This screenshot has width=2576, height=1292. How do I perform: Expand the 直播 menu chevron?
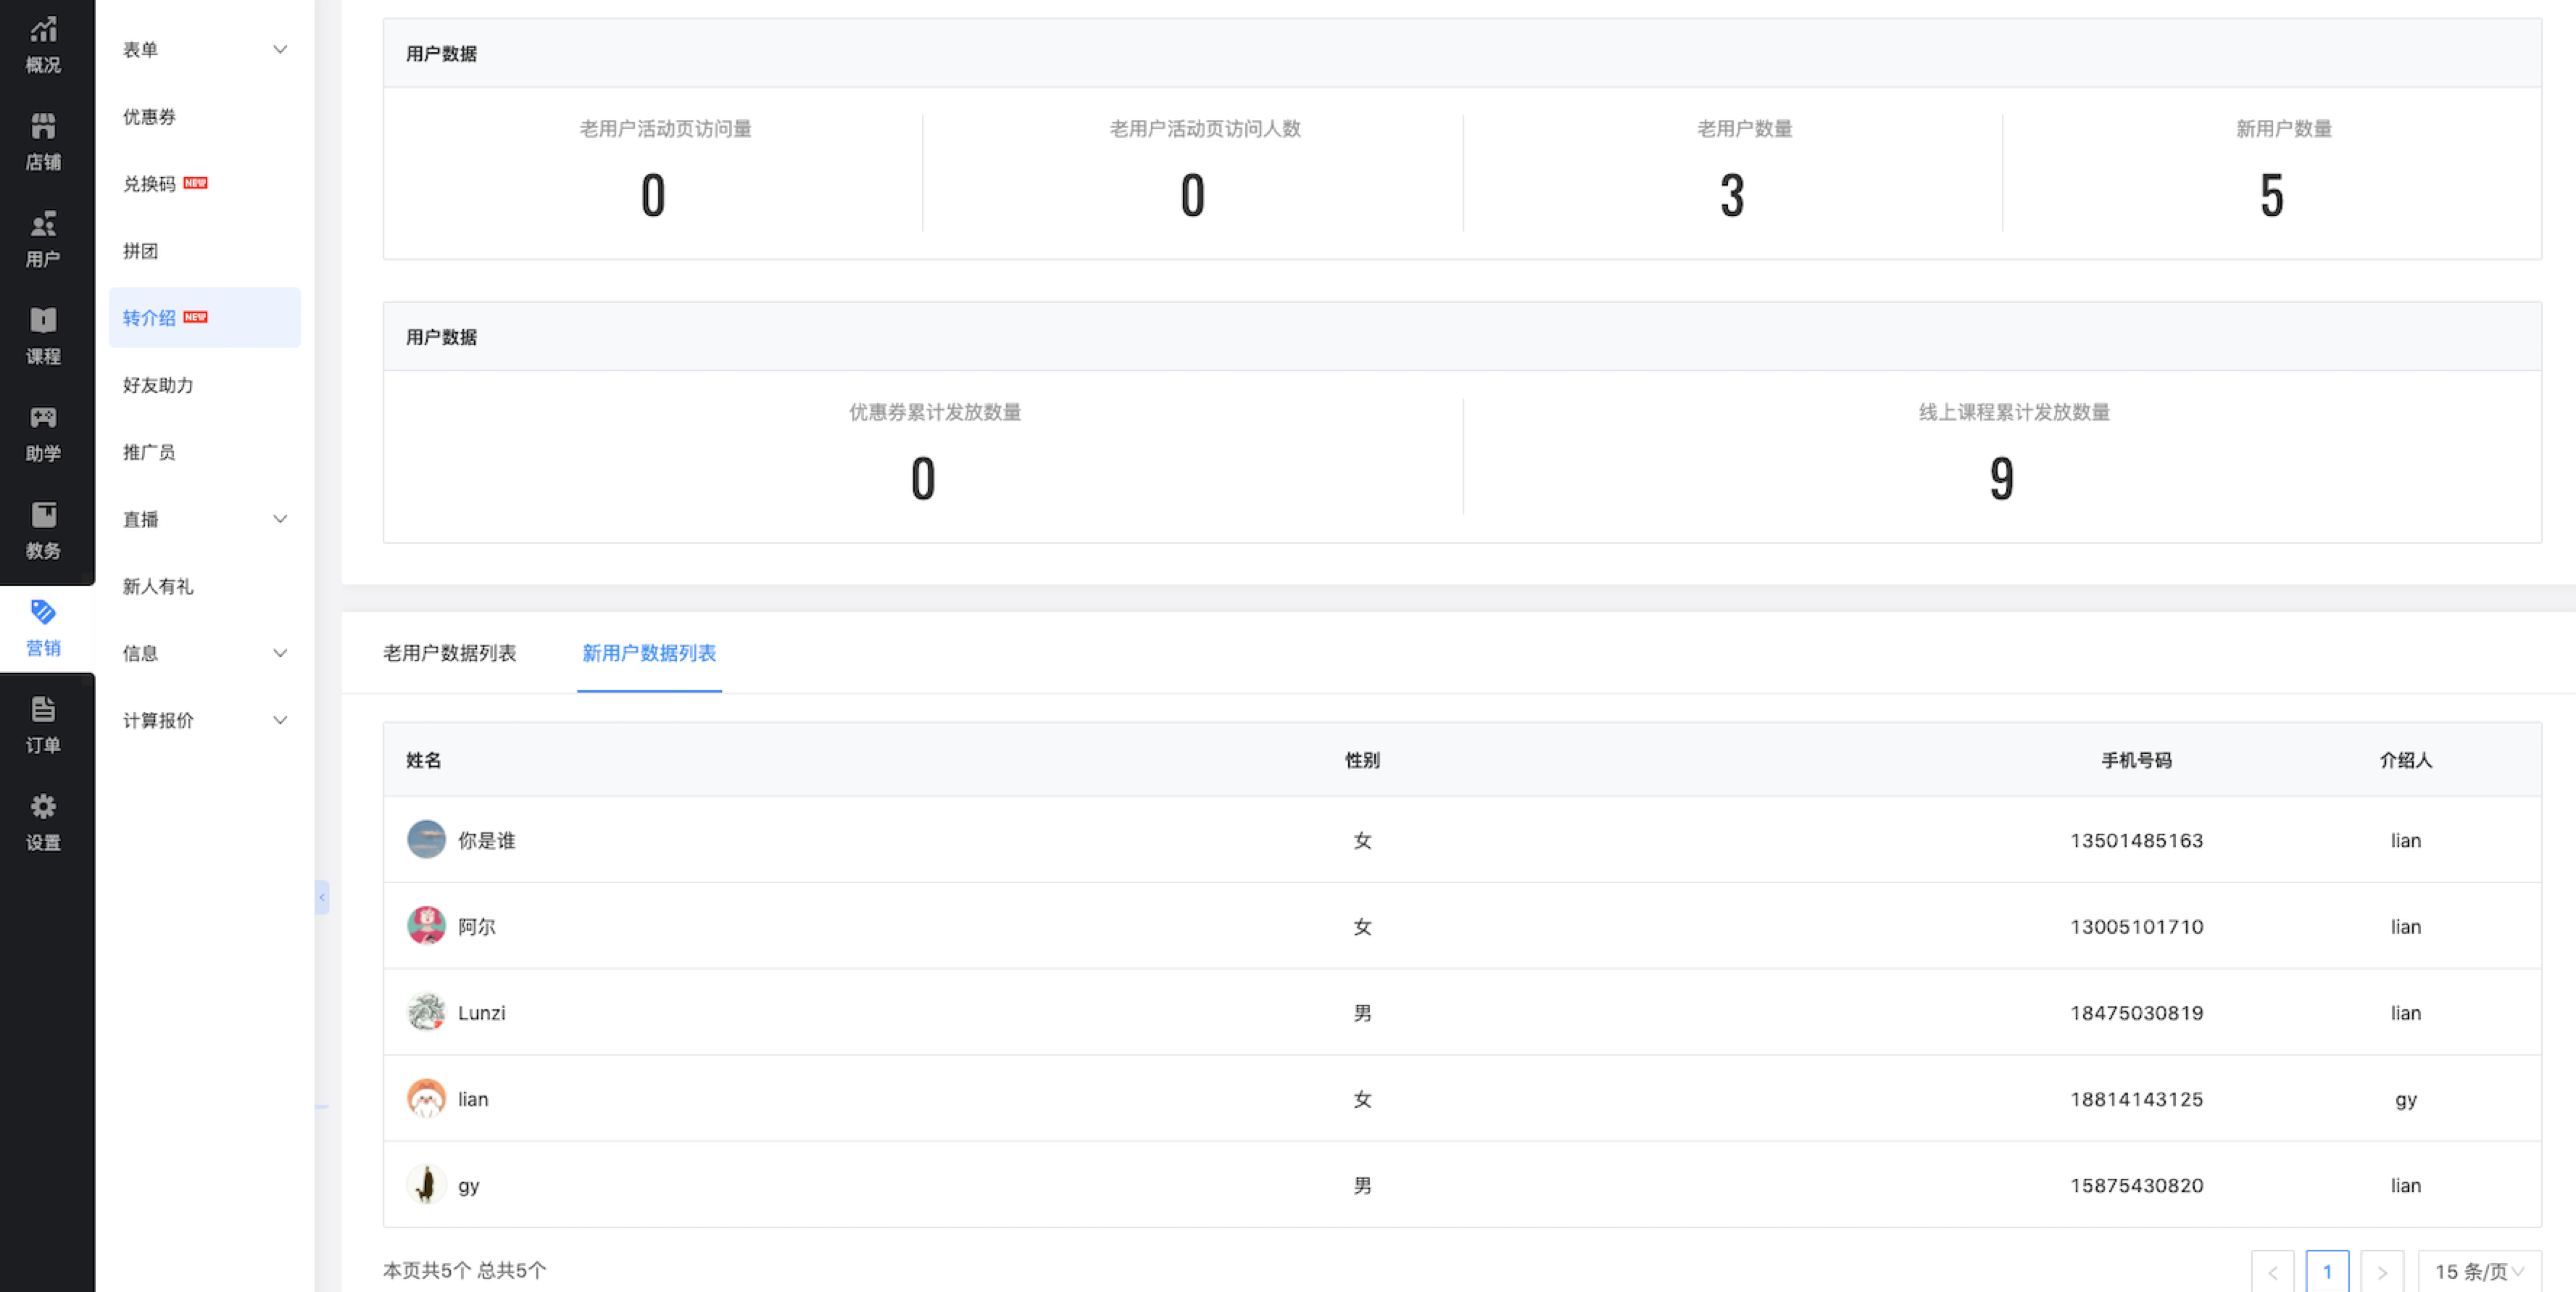[x=280, y=519]
